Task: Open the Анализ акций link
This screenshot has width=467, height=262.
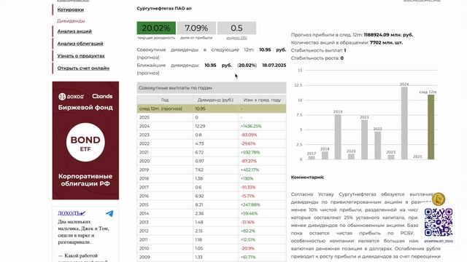Action: (74, 31)
